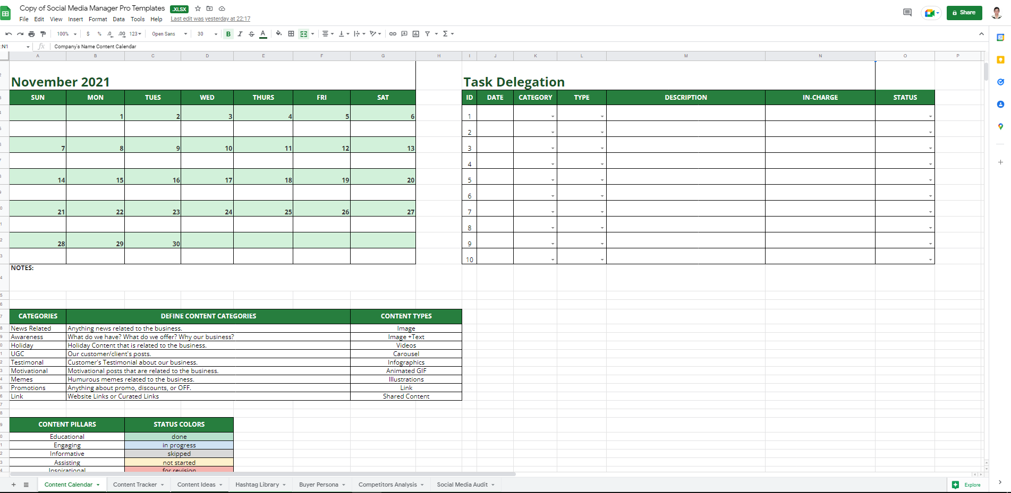
Task: Click the Insert chart icon
Action: click(416, 34)
